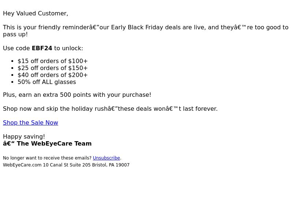This screenshot has width=293, height=220.
Task: Select the $15 off orders of $100+ item
Action: point(52,61)
